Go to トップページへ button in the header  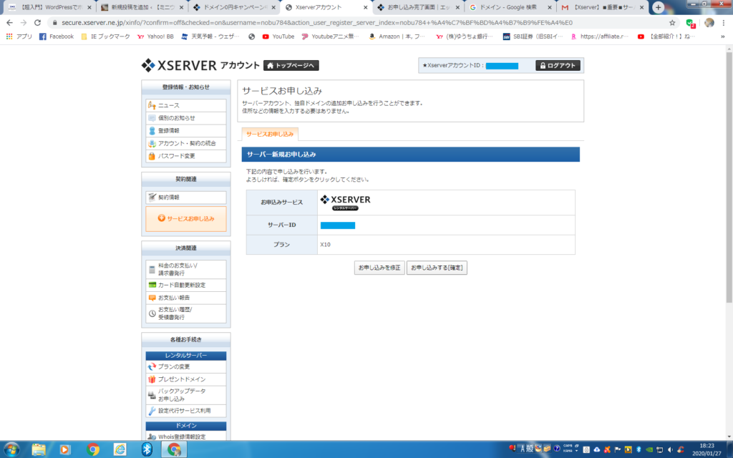(x=291, y=66)
